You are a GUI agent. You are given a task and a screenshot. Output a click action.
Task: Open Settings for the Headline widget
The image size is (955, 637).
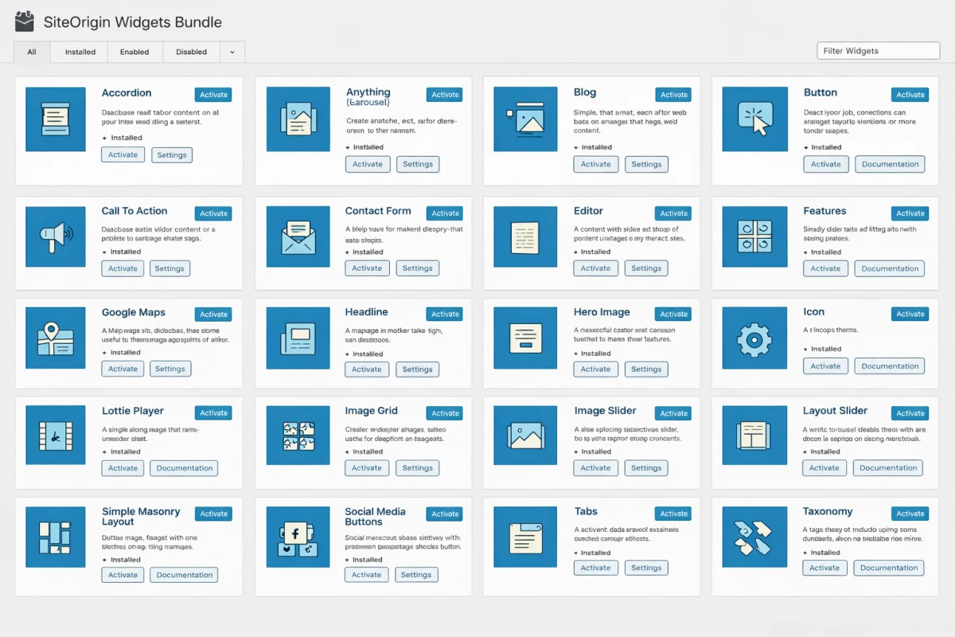click(417, 369)
